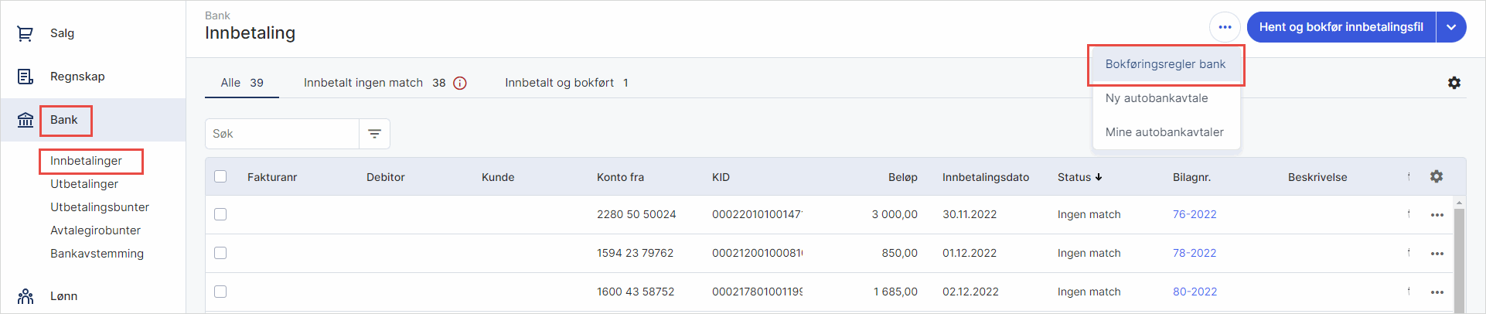The height and width of the screenshot is (314, 1486).
Task: Expand the arrow beside Hent og bokfør innbetalingsfil
Action: pos(1451,27)
